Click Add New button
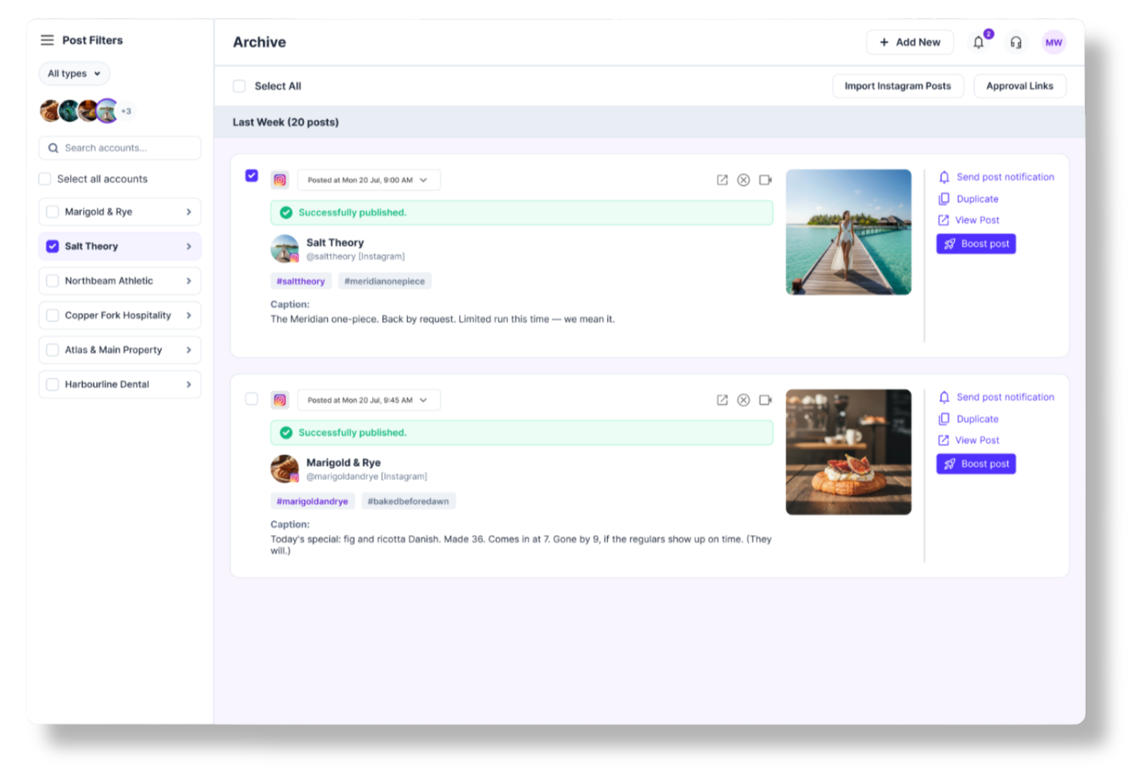Viewport: 1137px width, 782px height. point(910,42)
